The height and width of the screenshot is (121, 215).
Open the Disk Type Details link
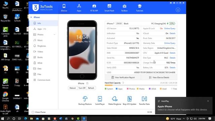[172, 58]
